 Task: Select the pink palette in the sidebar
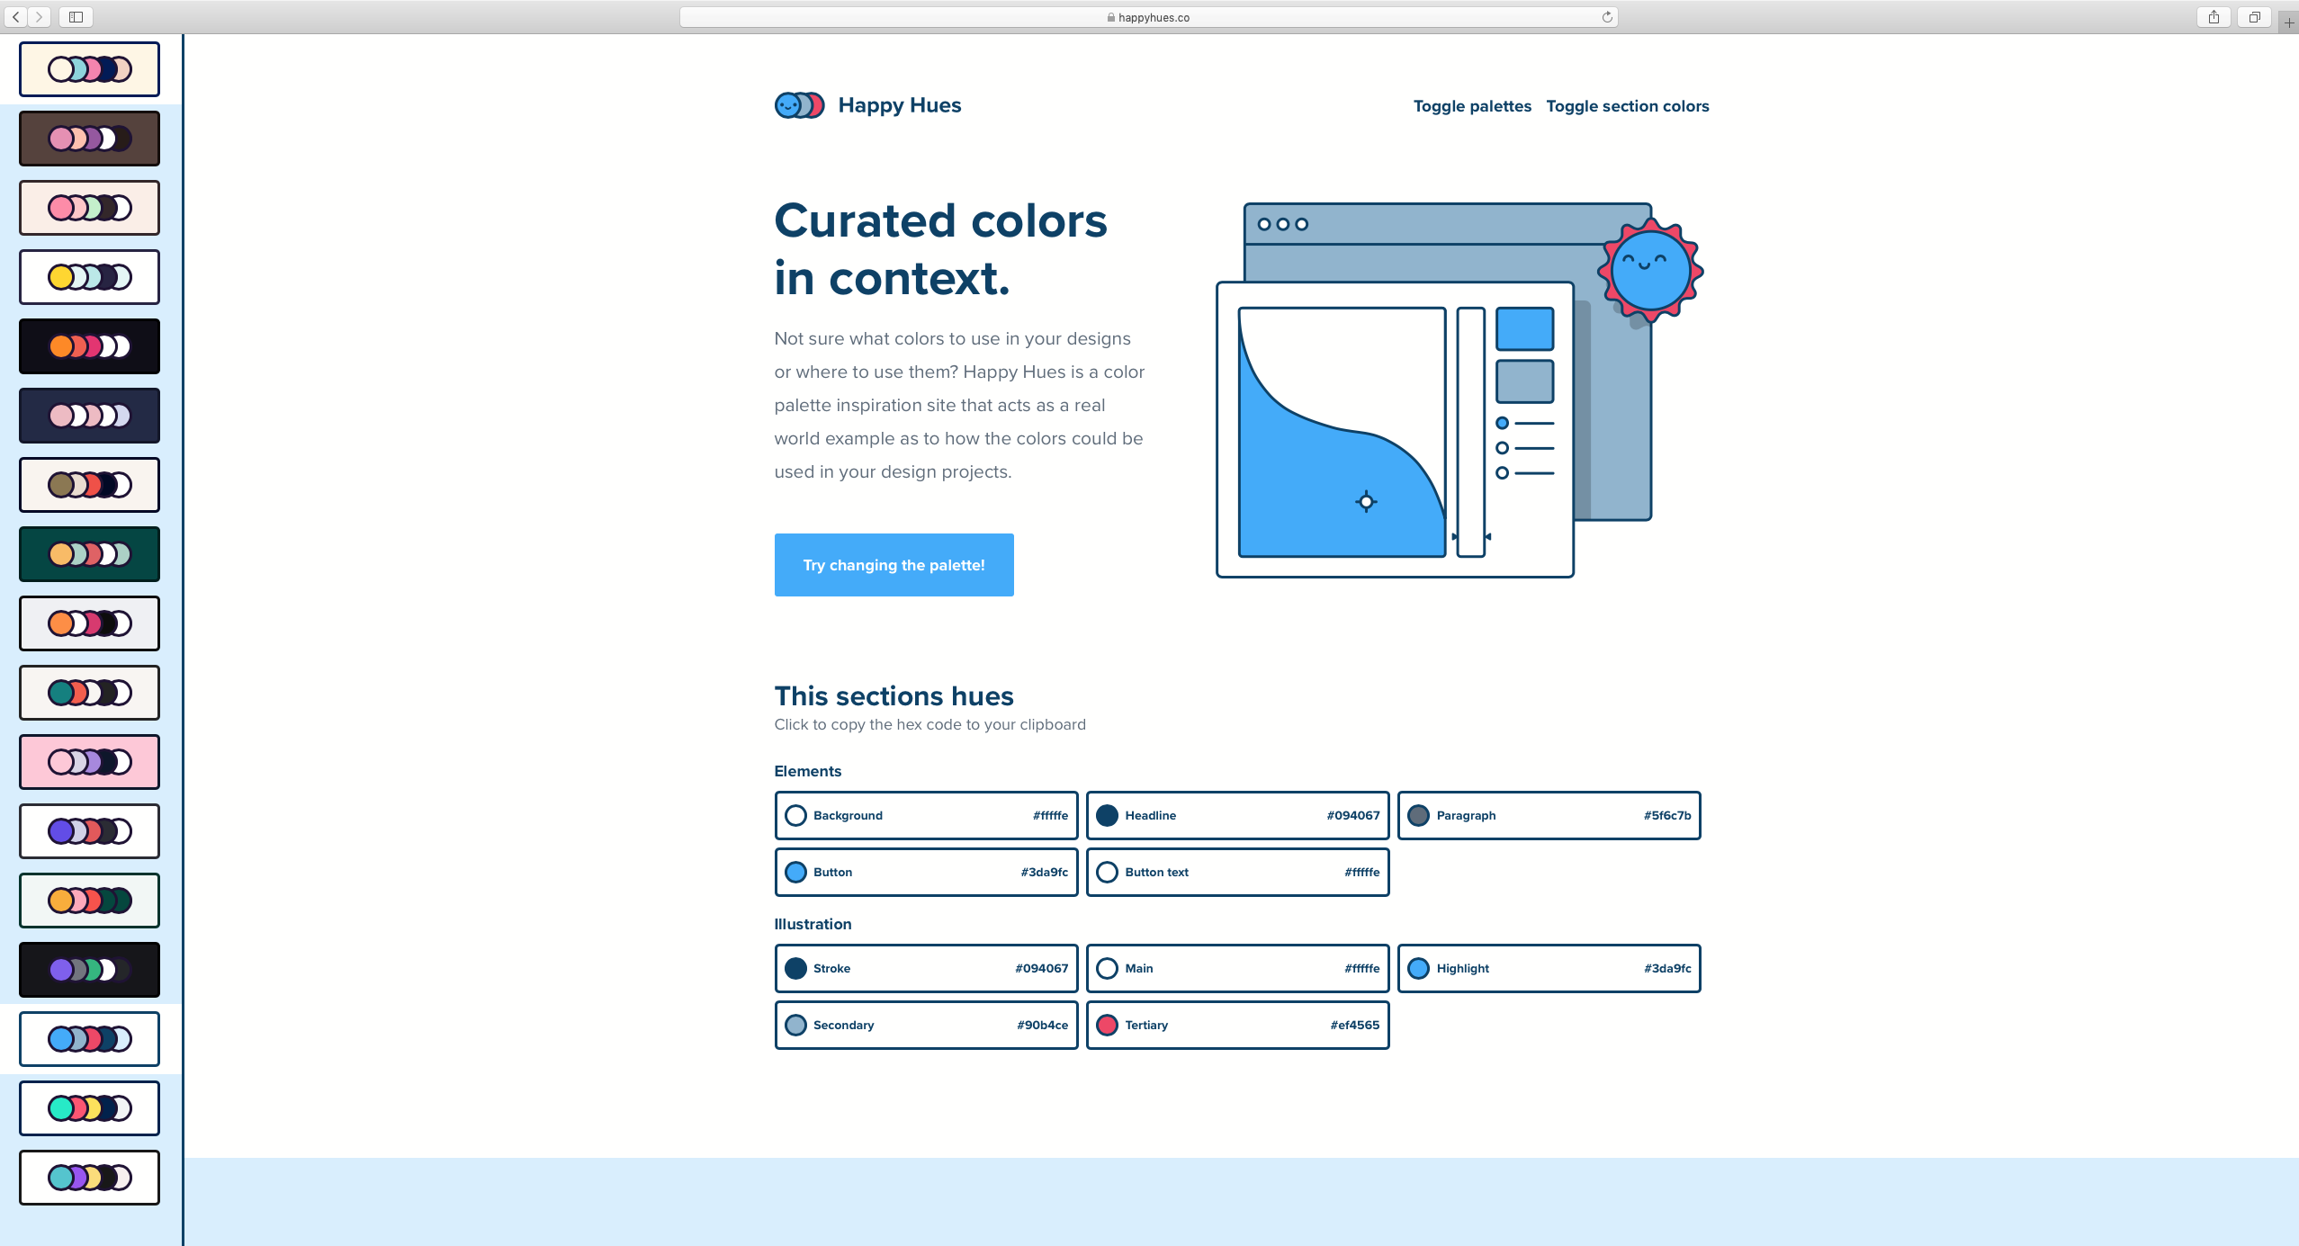pos(89,761)
